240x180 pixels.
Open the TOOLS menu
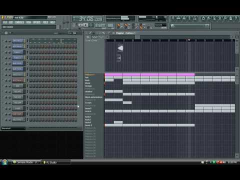pyautogui.click(x=45, y=22)
